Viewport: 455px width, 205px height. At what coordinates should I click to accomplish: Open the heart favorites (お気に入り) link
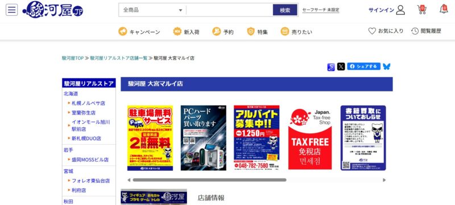[386, 31]
